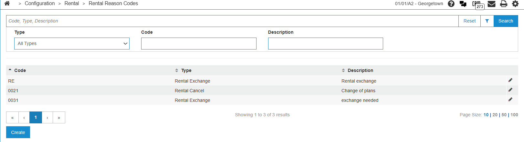
Task: Open the chat messages icon
Action: (x=463, y=4)
